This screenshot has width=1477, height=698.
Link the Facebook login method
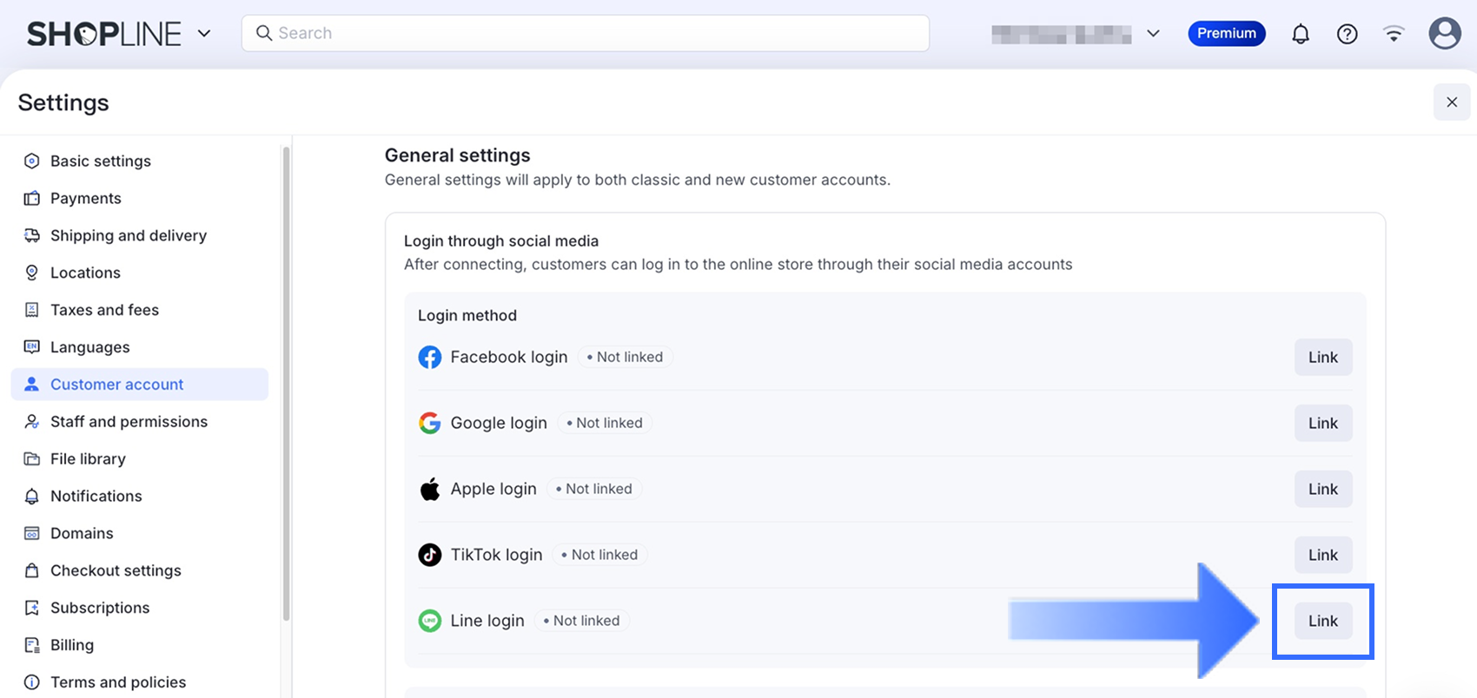pos(1322,357)
